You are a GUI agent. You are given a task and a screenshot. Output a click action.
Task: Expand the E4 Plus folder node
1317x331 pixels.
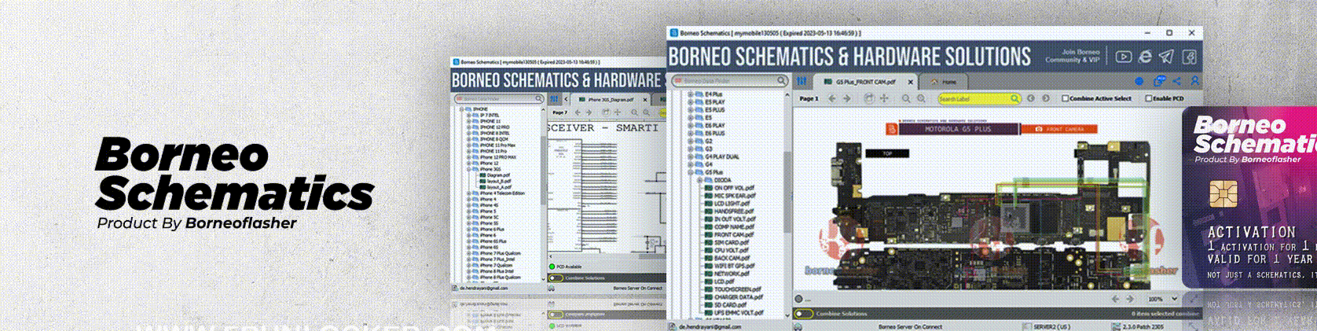691,94
